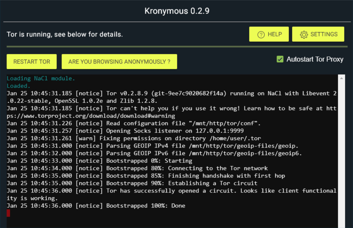Screen dimensions: 353x228
Task: Click 'Tor is running, see below for details.'
Action: click(65, 34)
